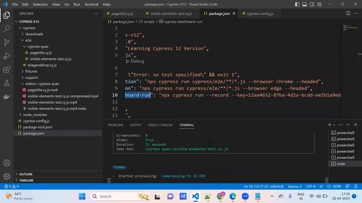Open the File menu
362x203 pixels.
coord(15,5)
